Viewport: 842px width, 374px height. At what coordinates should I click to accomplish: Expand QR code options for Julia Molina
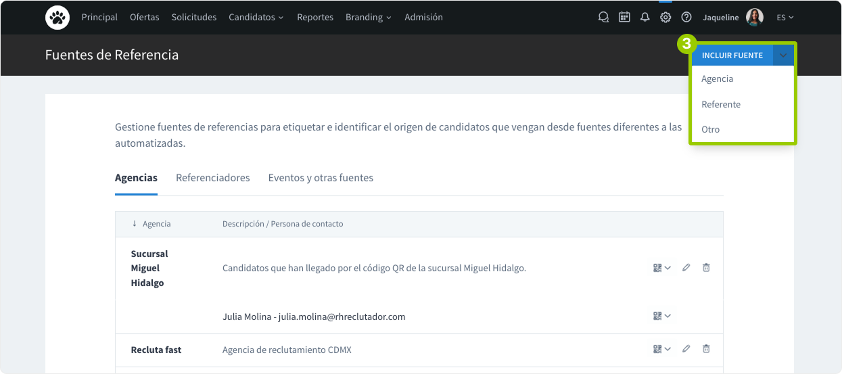661,316
